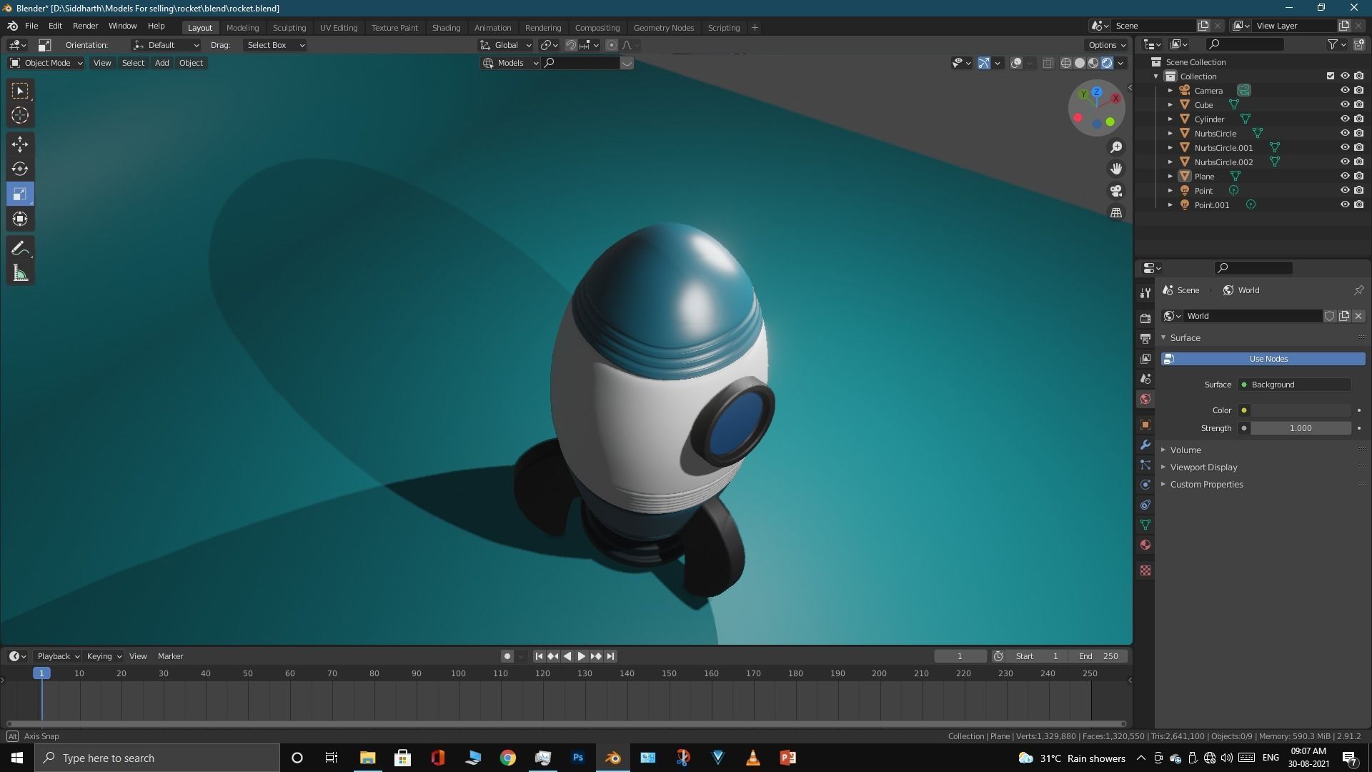Activate the Annotate pencil tool
Viewport: 1372px width, 772px height.
[x=20, y=249]
